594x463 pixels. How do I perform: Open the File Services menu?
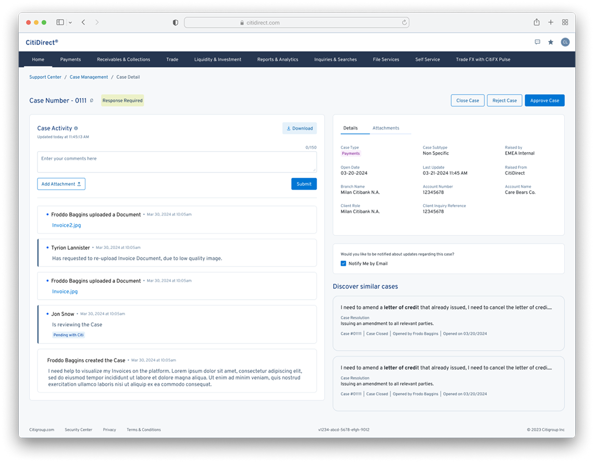tap(386, 59)
